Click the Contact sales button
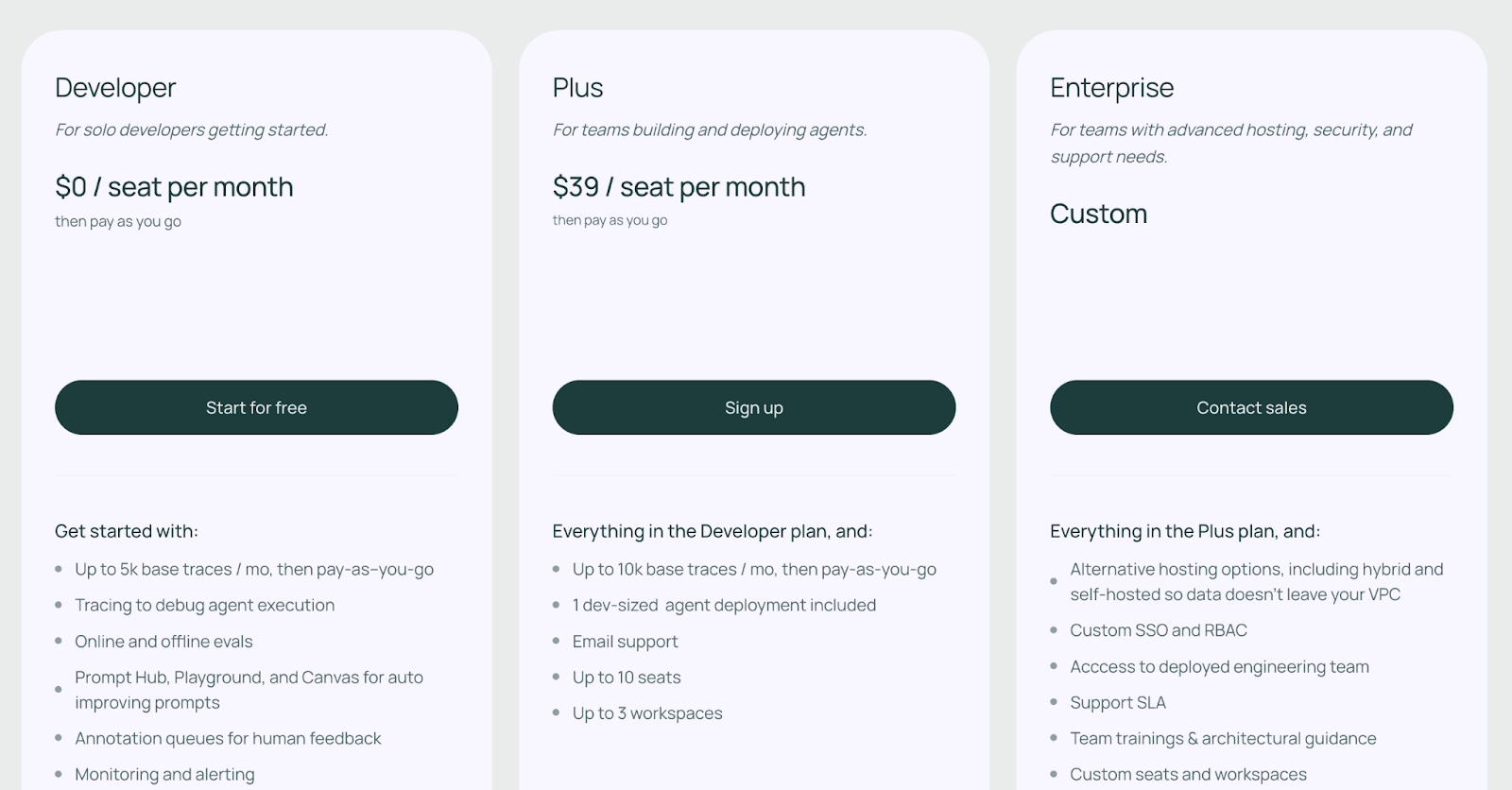Image resolution: width=1512 pixels, height=790 pixels. pos(1251,407)
